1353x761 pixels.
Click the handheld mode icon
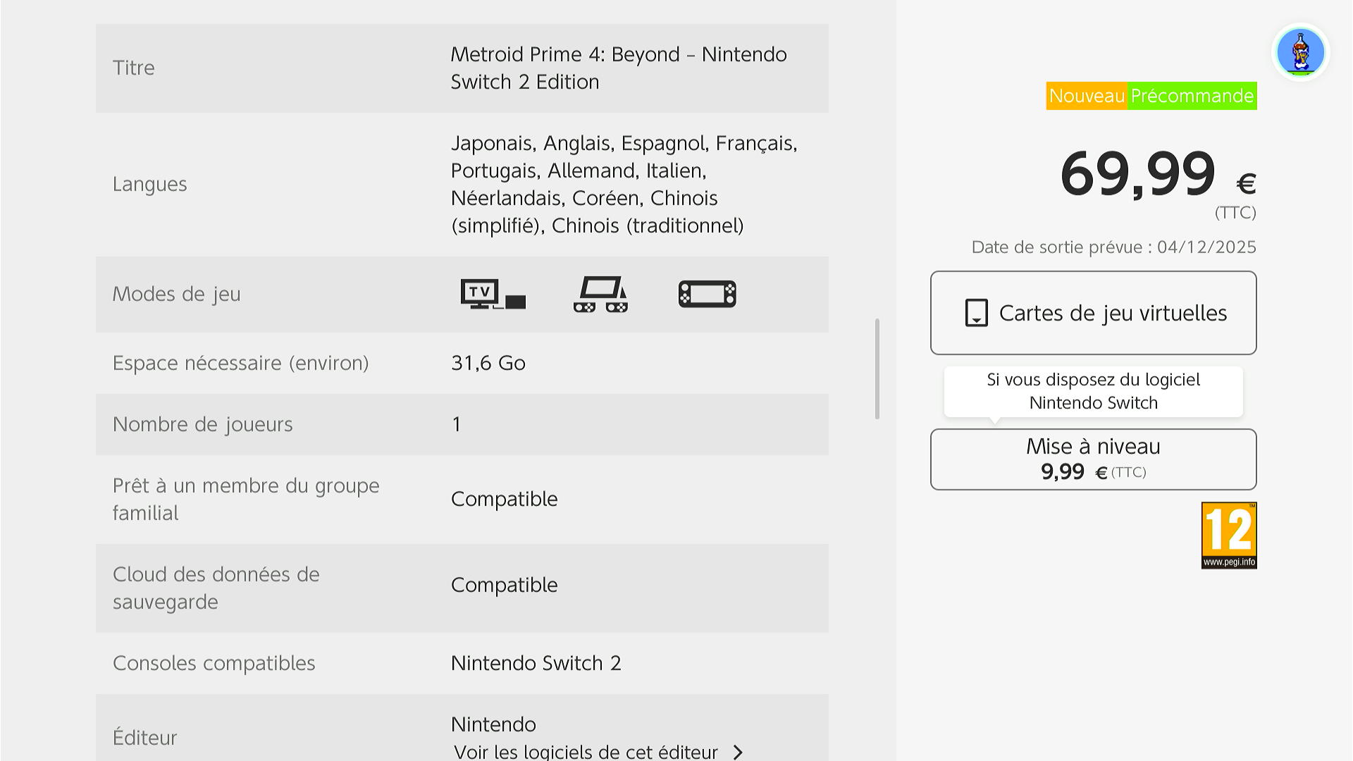tap(707, 294)
